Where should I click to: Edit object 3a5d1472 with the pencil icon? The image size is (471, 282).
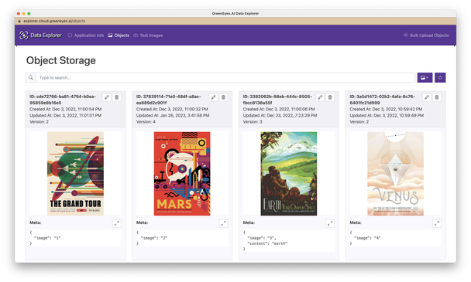[x=427, y=97]
